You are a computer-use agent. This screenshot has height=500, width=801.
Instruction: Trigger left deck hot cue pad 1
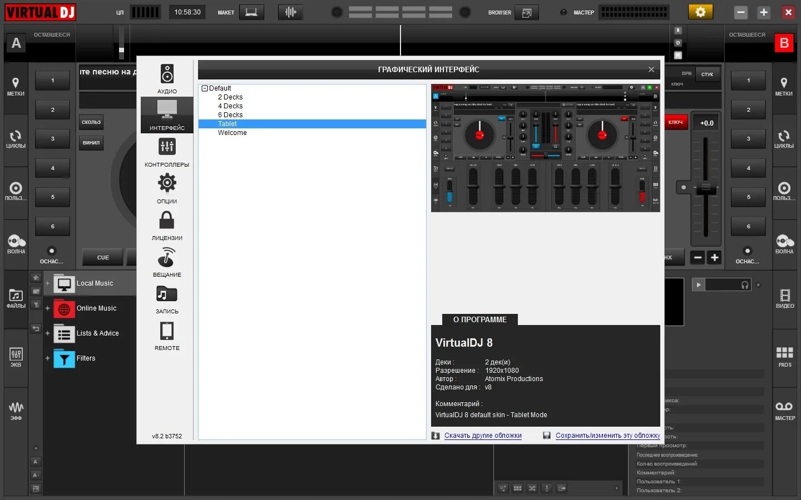(x=53, y=81)
